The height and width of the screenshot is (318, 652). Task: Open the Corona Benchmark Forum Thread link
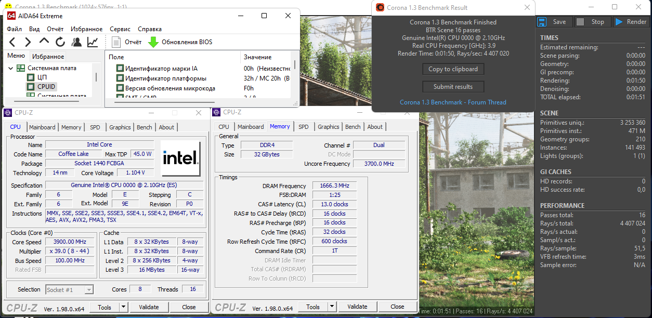pos(453,102)
